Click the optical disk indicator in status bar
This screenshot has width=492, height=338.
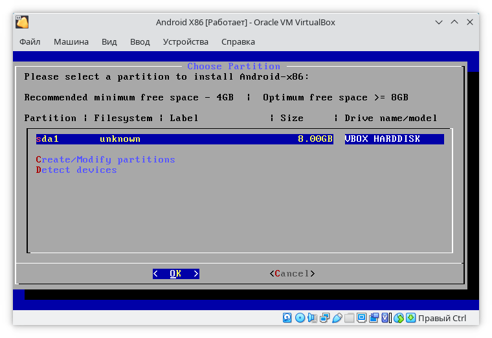coord(300,318)
